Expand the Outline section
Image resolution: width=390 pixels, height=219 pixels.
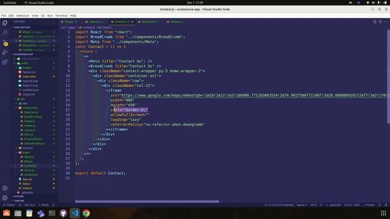tap(19, 196)
